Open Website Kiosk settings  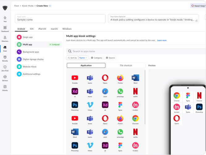tap(39, 67)
